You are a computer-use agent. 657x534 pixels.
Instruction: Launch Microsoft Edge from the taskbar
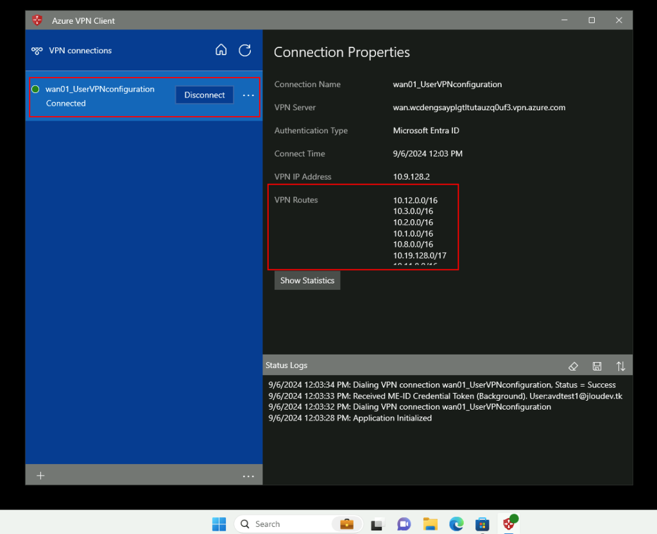click(456, 524)
